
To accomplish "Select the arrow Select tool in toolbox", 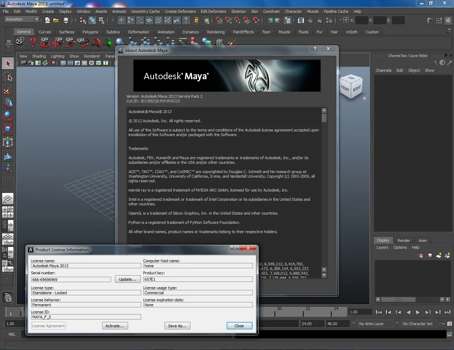I will pos(8,64).
